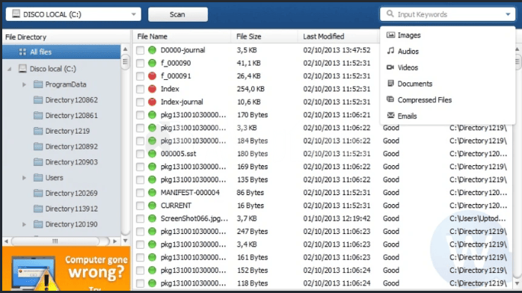This screenshot has width=522, height=293.
Task: Check the D0000-journal file checkbox
Action: tap(140, 50)
